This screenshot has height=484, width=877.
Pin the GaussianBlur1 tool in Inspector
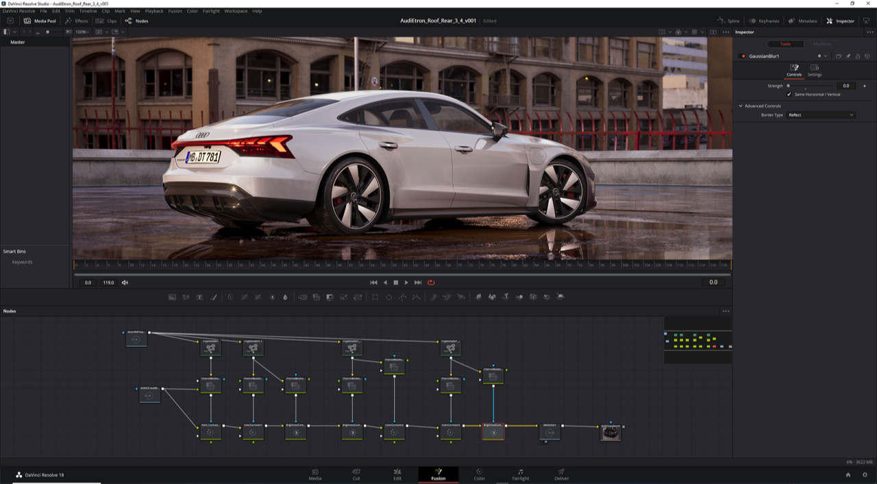coord(848,56)
